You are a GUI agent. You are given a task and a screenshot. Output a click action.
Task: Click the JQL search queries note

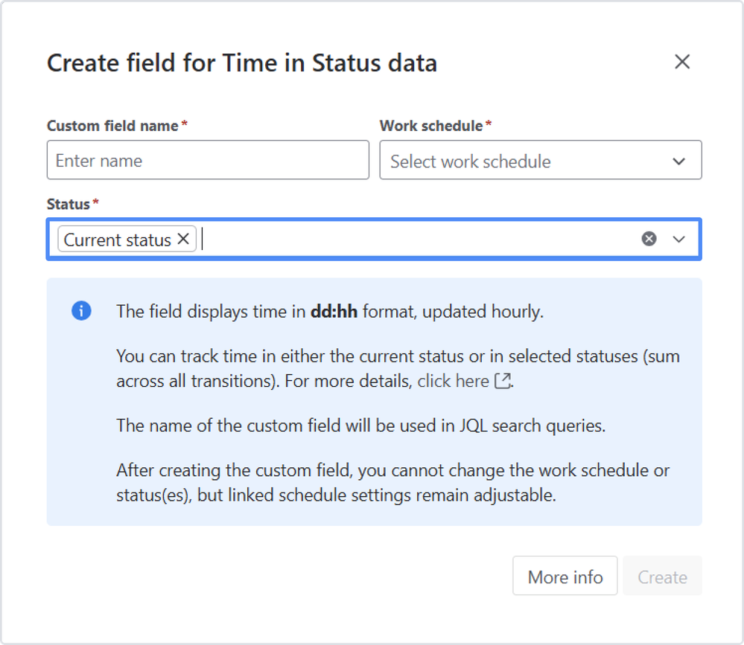pos(360,426)
